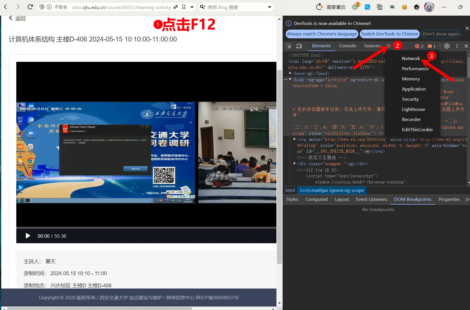
Task: Show more sidebar pane tabs chevron
Action: point(467,199)
